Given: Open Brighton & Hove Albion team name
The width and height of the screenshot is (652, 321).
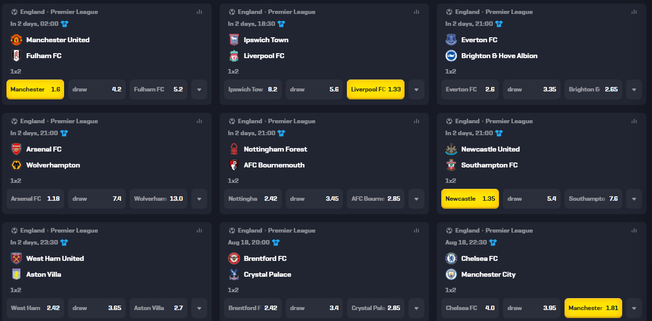Looking at the screenshot, I should pyautogui.click(x=499, y=56).
